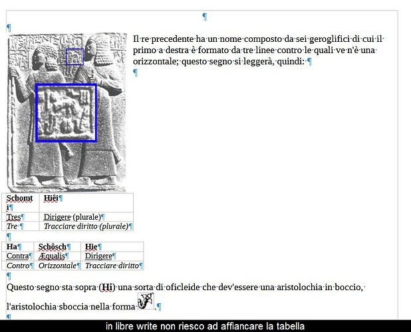Click the table cell 'Orizzontale'
This screenshot has height=332, width=411.
[57, 266]
